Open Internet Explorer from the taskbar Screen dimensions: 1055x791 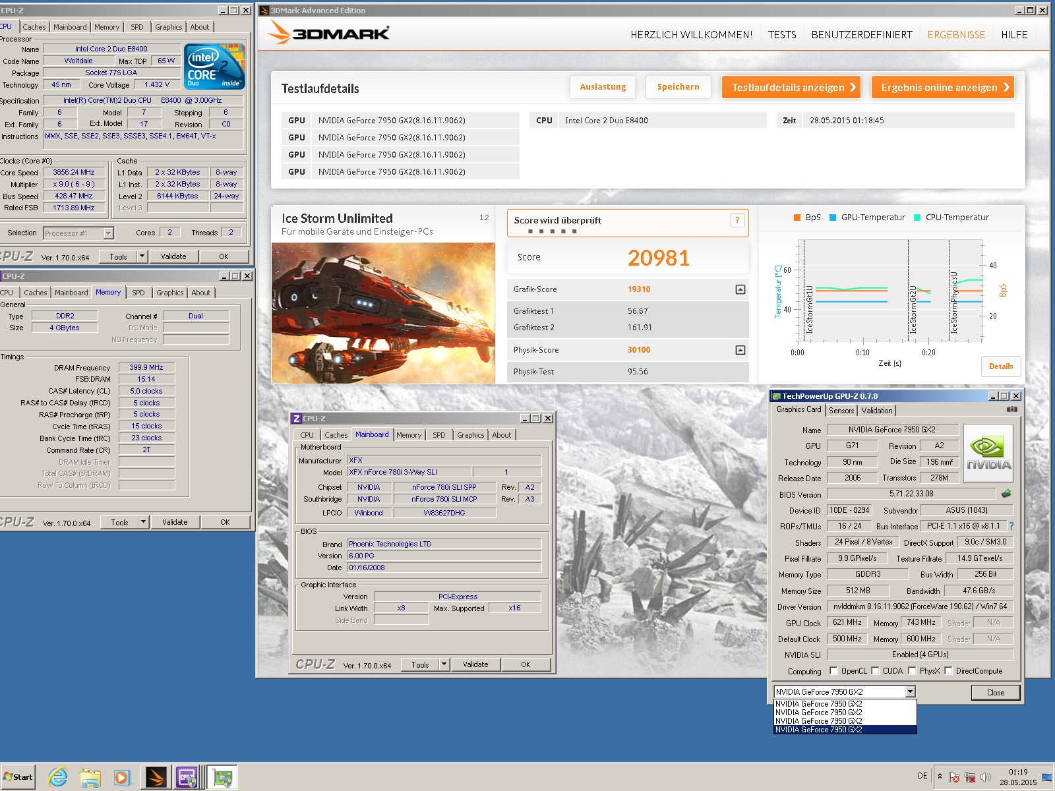coord(58,778)
